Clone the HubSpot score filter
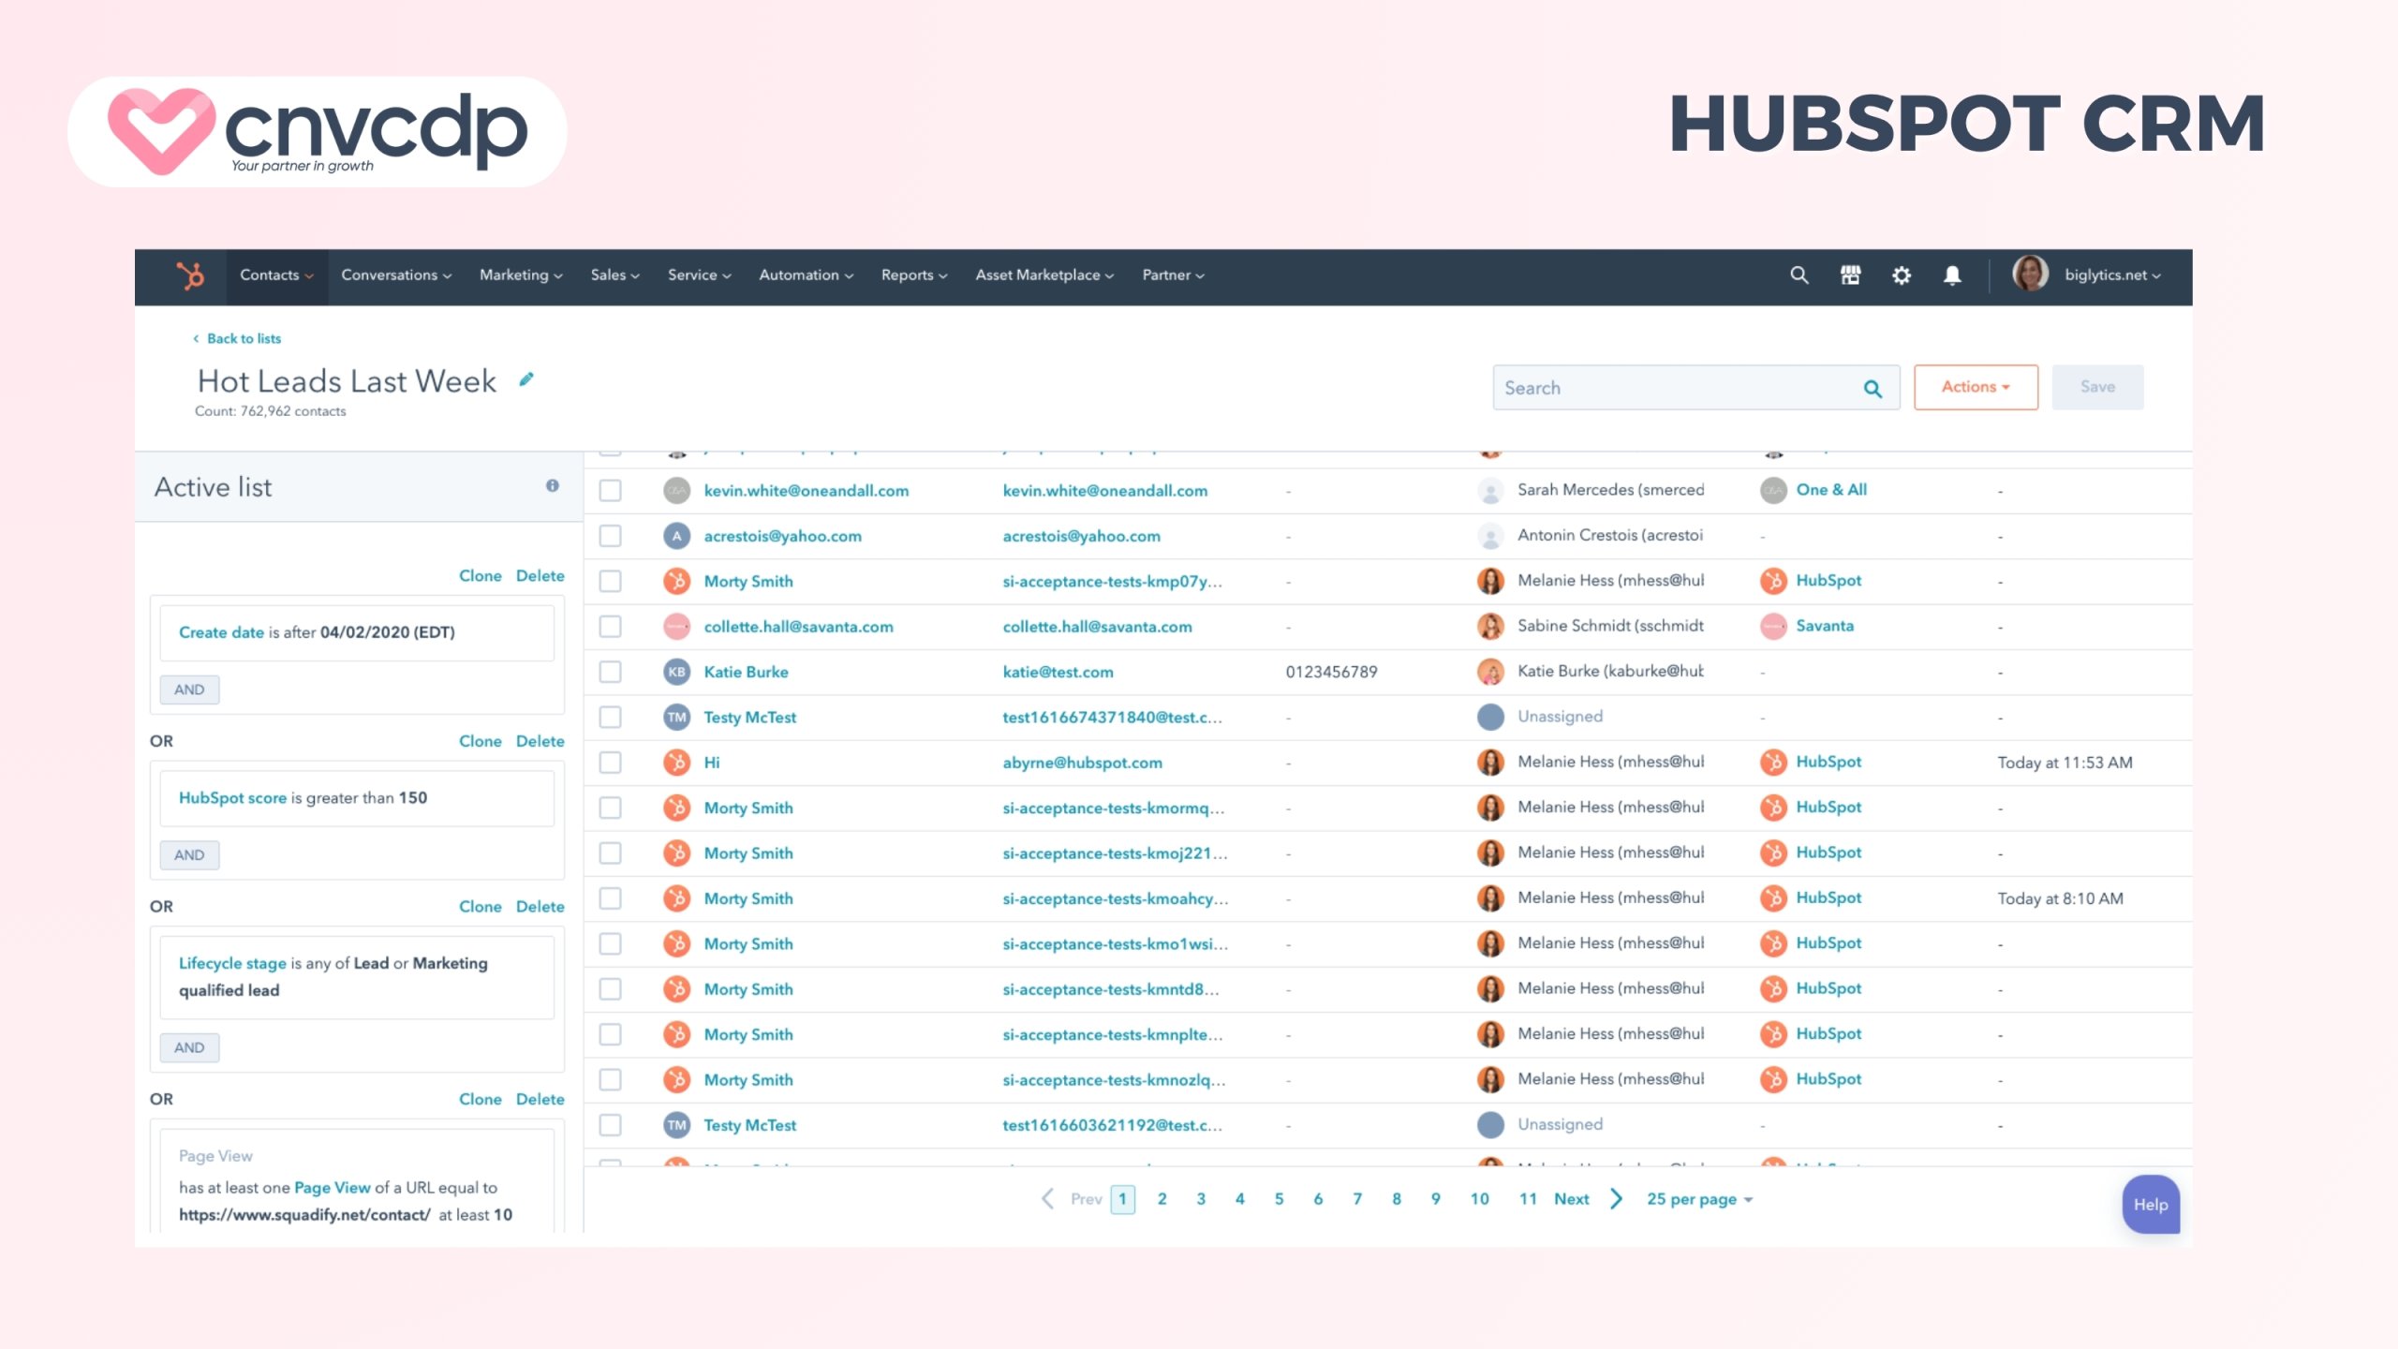The width and height of the screenshot is (2398, 1349). (x=481, y=740)
